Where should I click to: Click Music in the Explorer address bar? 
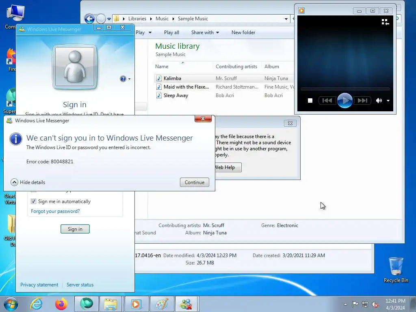point(162,19)
